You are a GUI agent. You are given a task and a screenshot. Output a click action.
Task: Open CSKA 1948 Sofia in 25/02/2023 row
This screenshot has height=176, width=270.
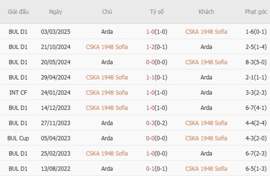click(x=107, y=153)
